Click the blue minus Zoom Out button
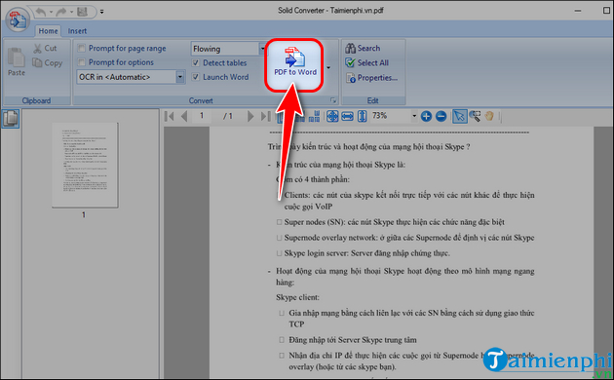 (441, 116)
